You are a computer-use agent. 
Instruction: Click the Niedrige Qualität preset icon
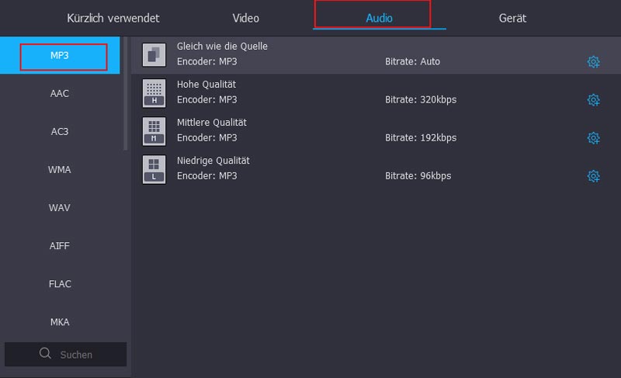154,168
